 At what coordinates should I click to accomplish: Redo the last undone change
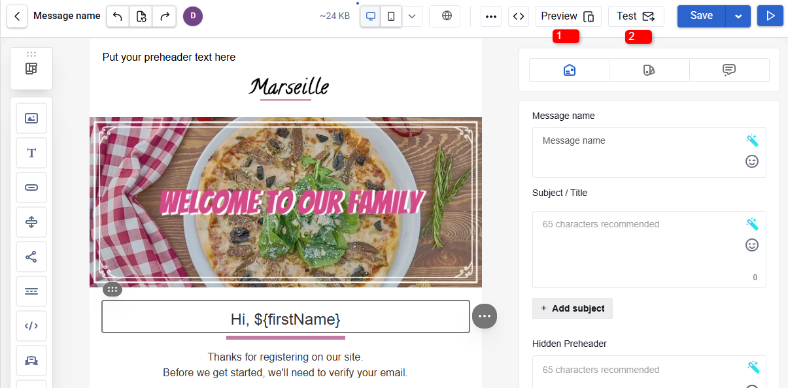[165, 16]
